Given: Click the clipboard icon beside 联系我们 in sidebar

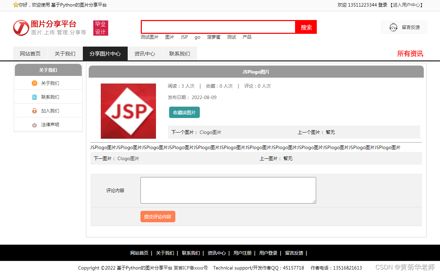Looking at the screenshot, I should 34,97.
